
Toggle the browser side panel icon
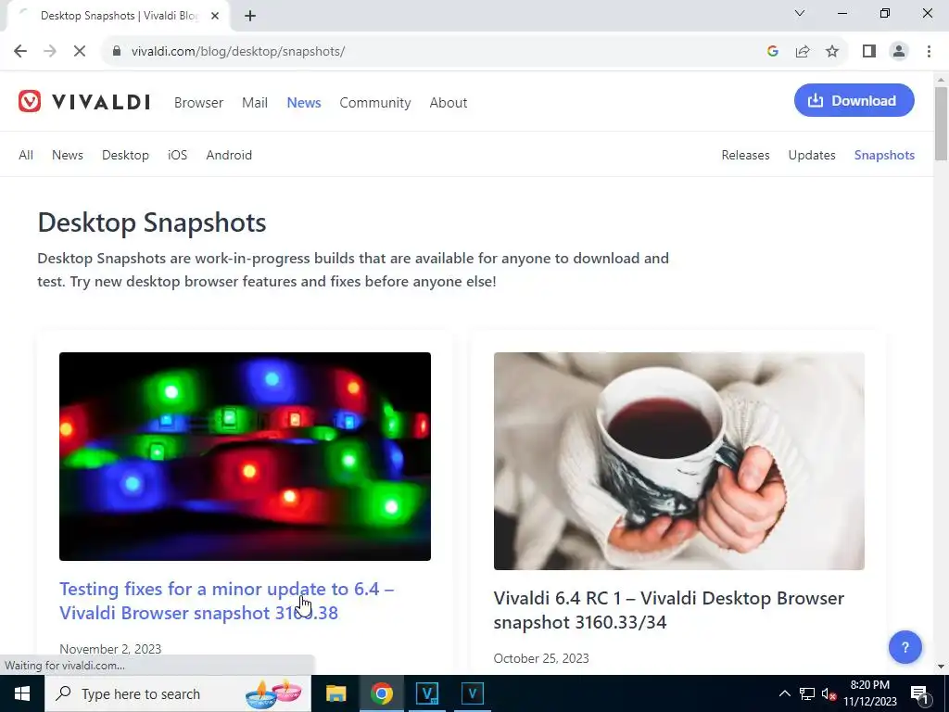tap(869, 52)
